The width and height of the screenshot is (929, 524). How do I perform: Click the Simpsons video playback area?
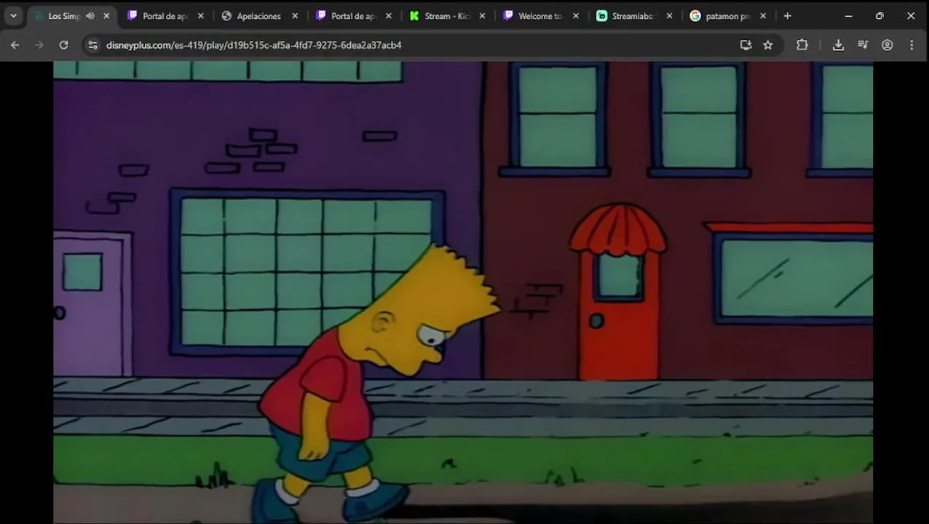pos(463,292)
